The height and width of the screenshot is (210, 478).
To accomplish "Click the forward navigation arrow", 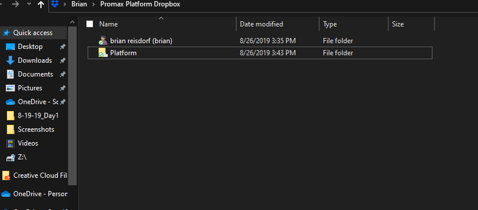I will 16,4.
